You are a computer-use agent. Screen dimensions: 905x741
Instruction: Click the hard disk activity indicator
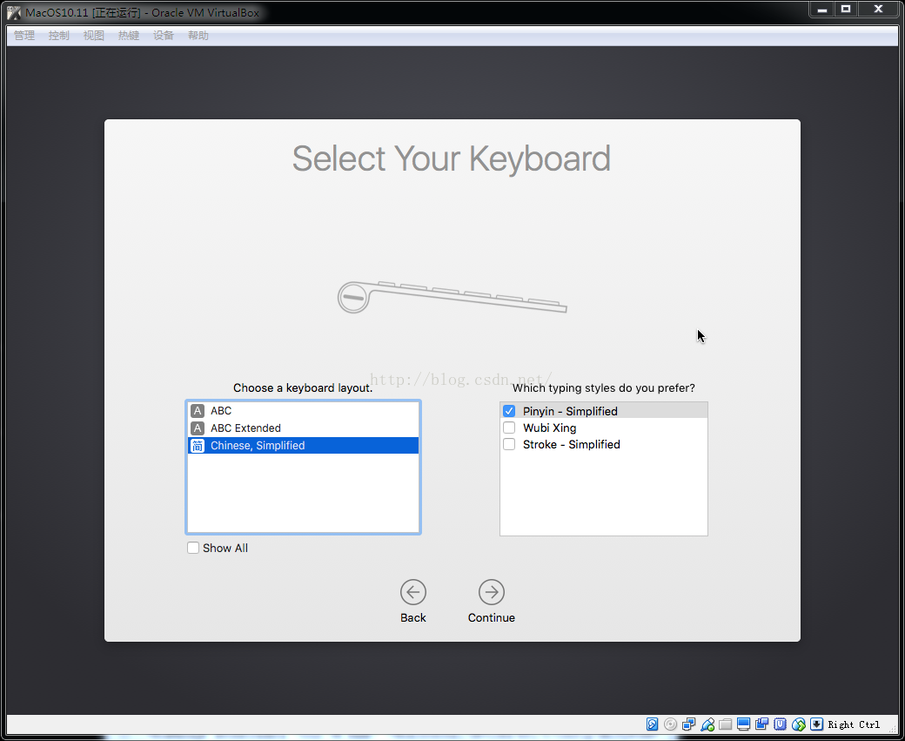click(652, 724)
